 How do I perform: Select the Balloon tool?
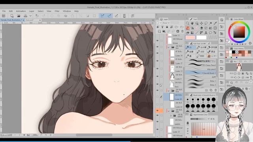click(x=211, y=33)
